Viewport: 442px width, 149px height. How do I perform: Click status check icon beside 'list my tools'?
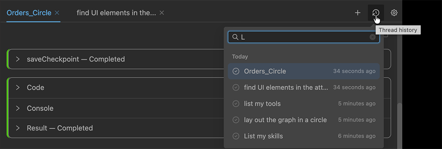(236, 104)
